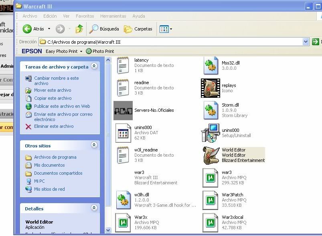Select the w3lh.dll file icon
Screen dimensions: 322x236
123,200
